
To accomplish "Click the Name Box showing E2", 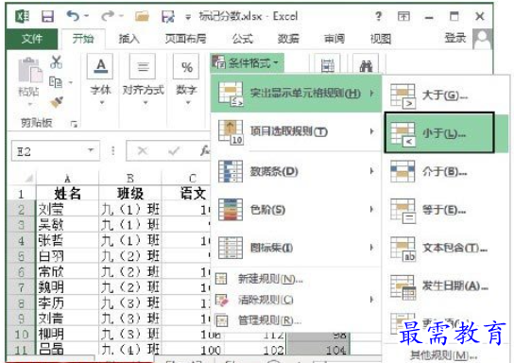I will [x=56, y=151].
